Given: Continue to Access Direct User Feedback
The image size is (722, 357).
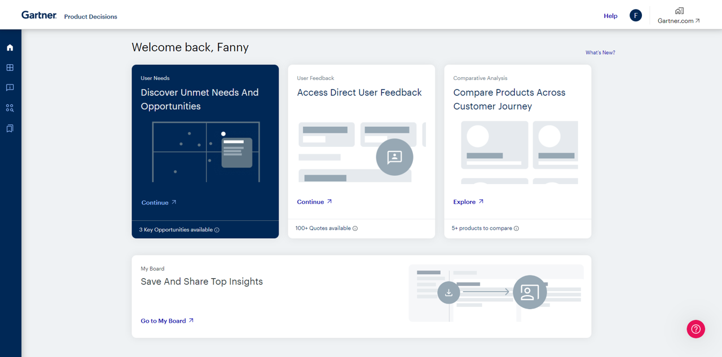Looking at the screenshot, I should coord(314,202).
